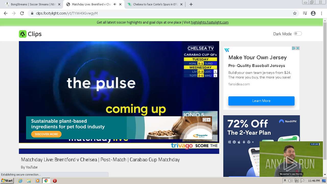Click the fansidea.com ad link
Screen dimensions: 327x184
239,84
